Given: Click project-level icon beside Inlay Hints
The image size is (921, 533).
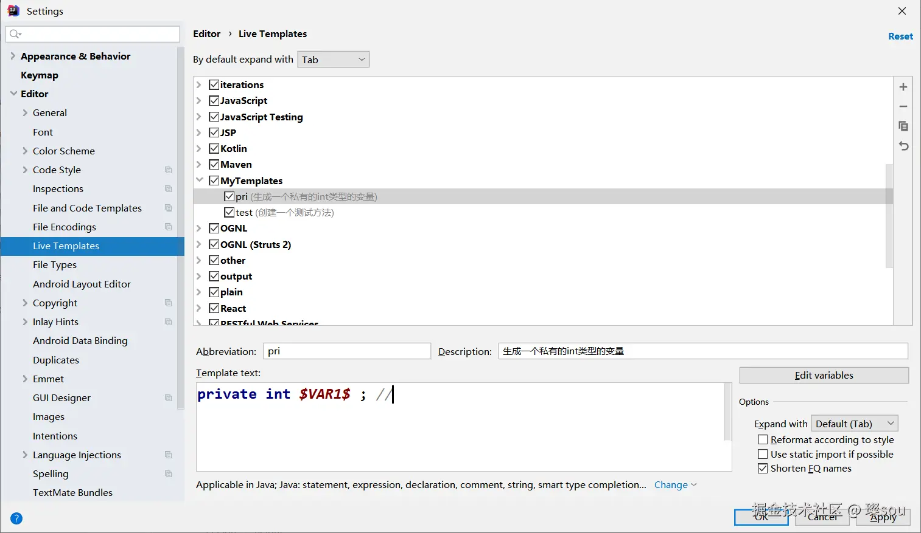Looking at the screenshot, I should [x=169, y=322].
